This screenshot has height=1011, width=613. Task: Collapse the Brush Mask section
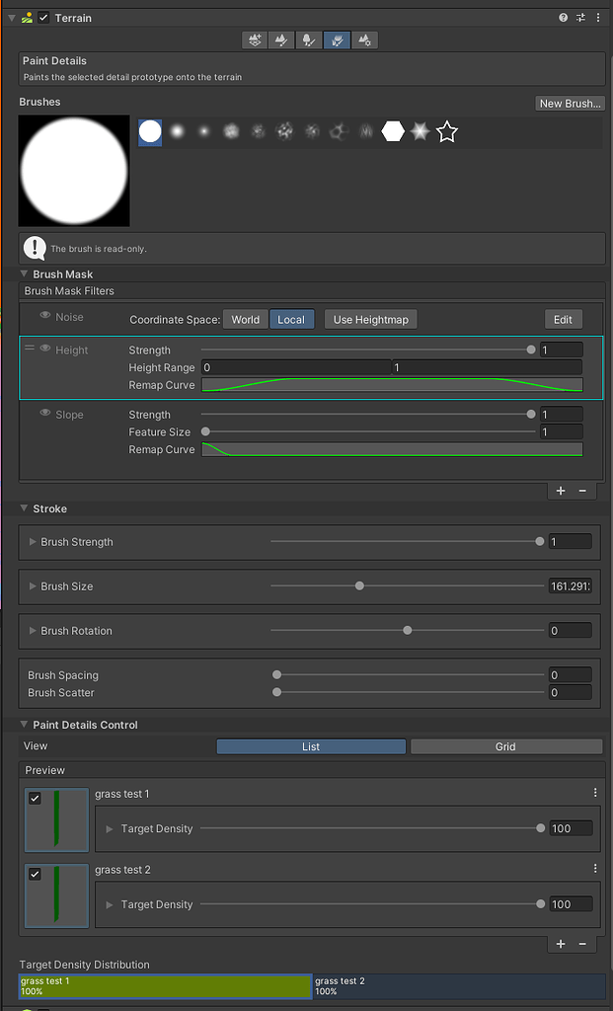coord(25,274)
